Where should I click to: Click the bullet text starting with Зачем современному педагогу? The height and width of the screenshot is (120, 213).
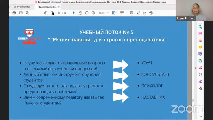pyautogui.click(x=64, y=100)
